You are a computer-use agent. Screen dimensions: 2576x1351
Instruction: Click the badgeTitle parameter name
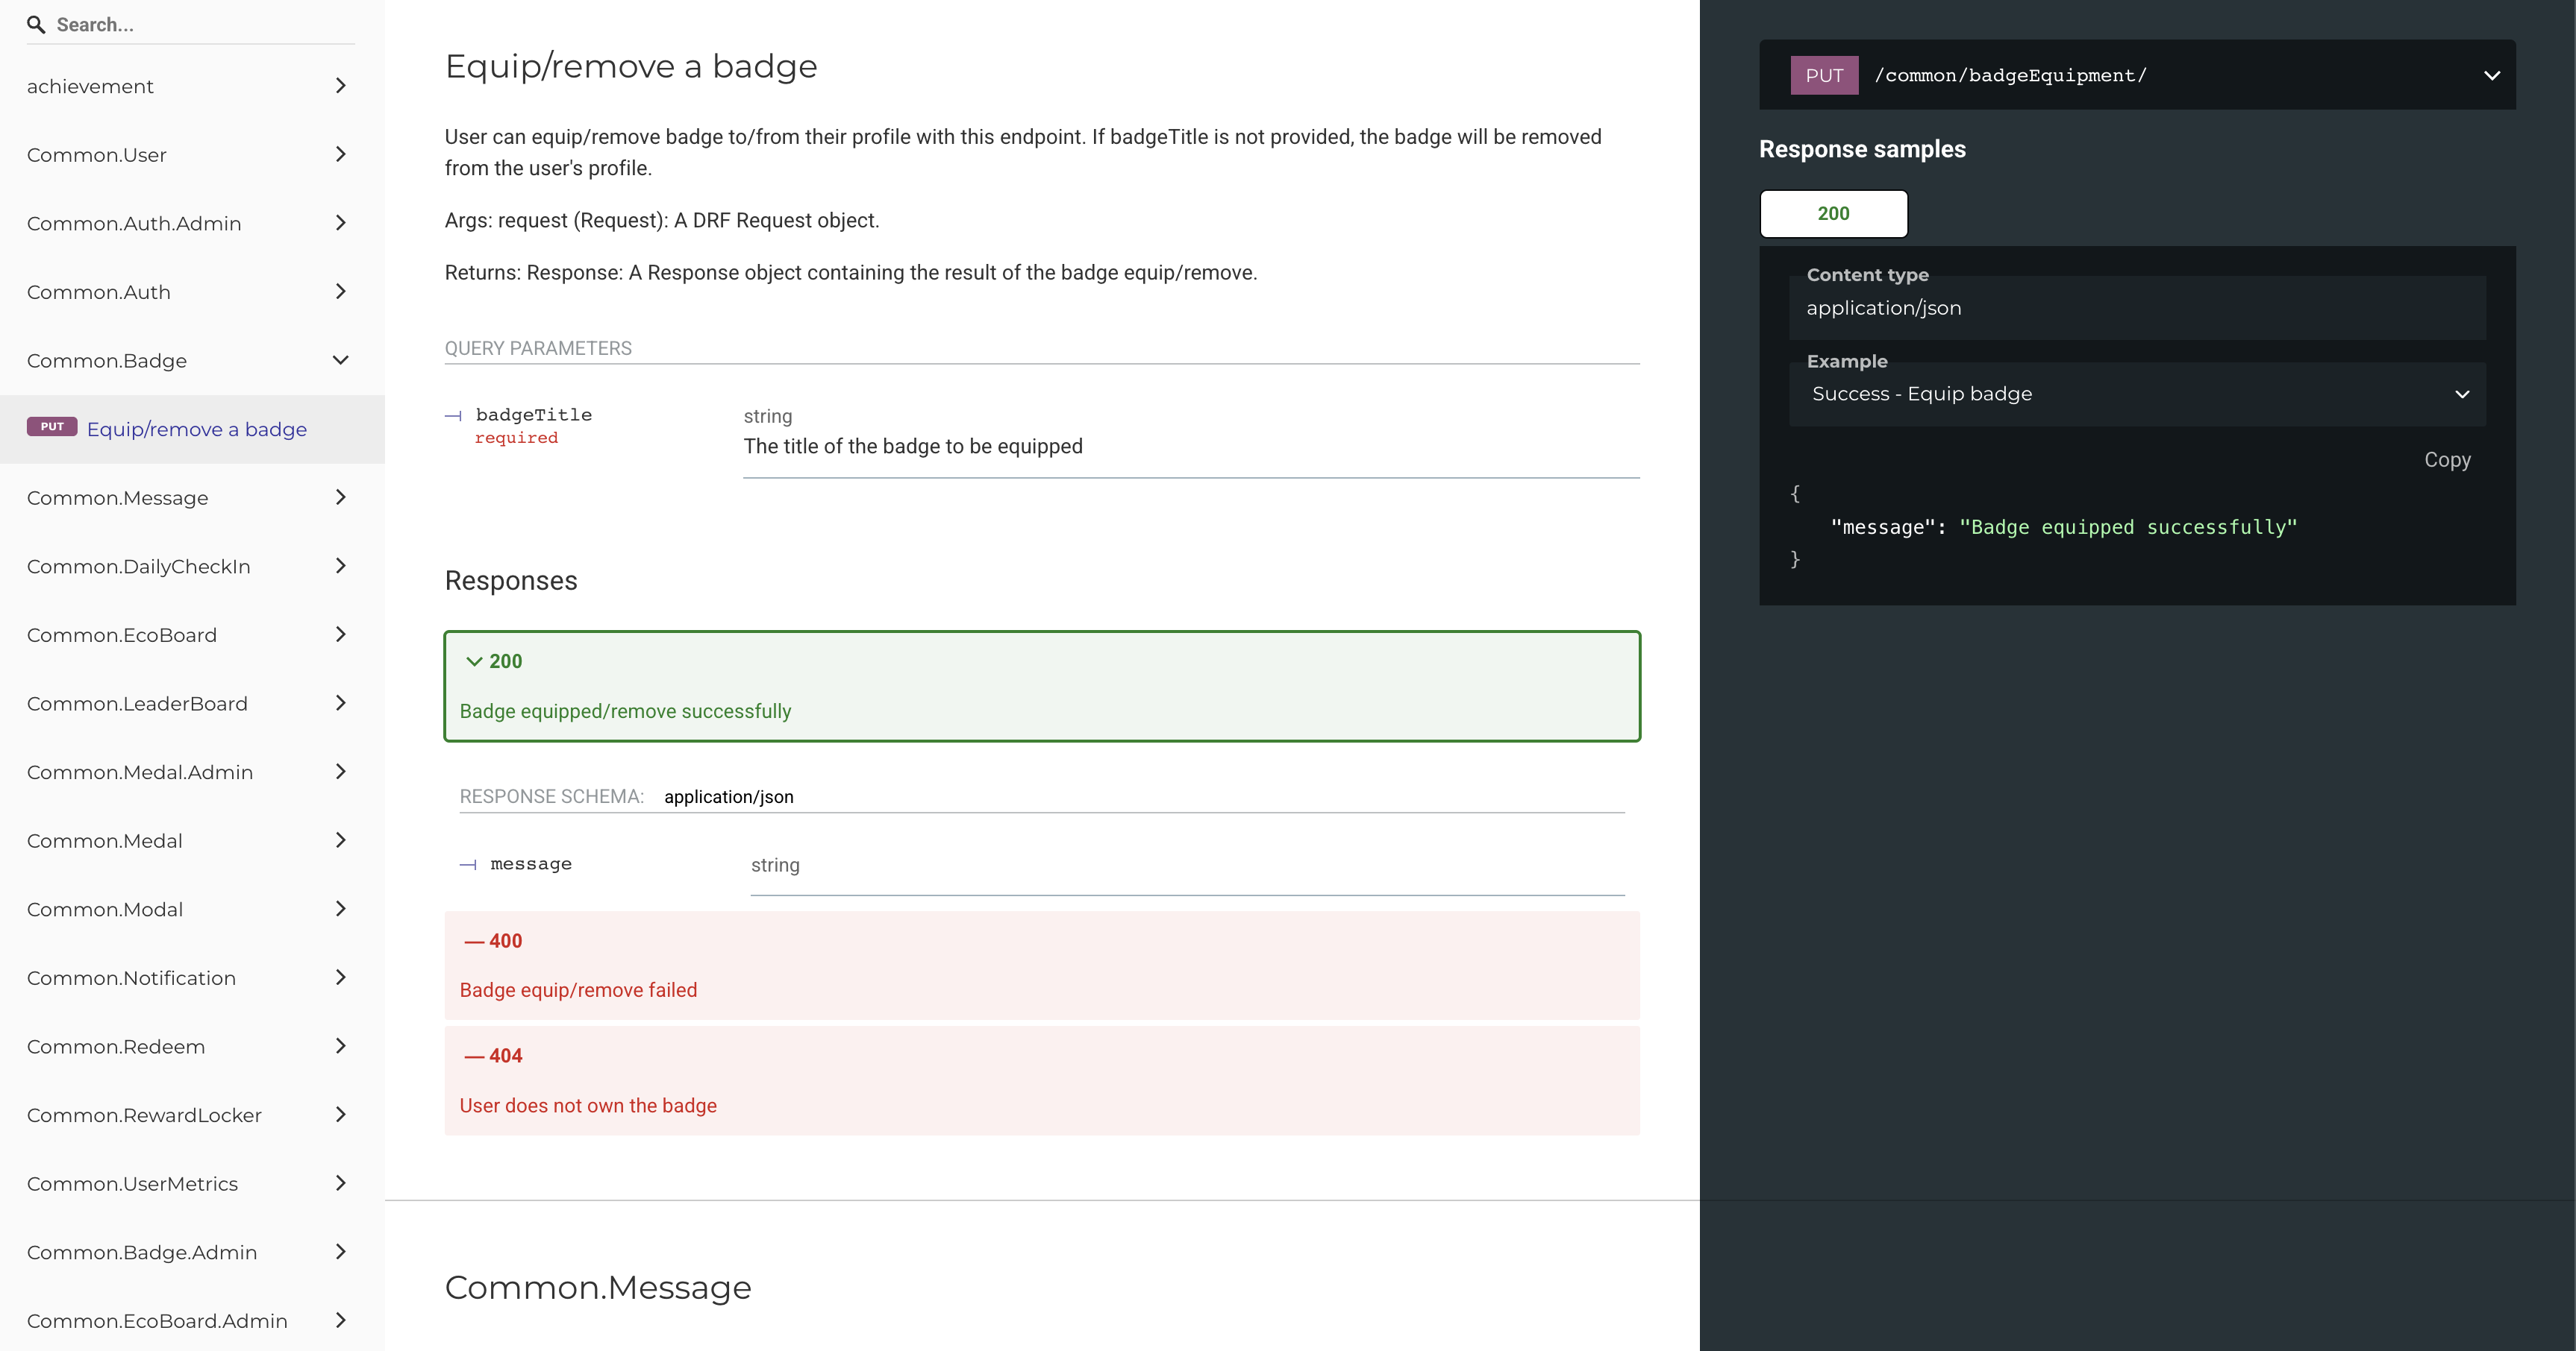tap(533, 415)
